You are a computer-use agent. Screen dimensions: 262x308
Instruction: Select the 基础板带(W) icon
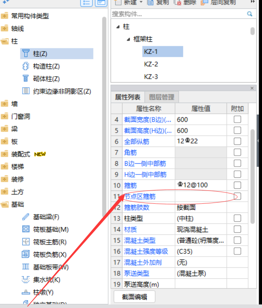click(x=25, y=267)
